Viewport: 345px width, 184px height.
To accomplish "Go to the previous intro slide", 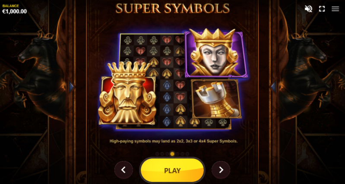I will [x=123, y=170].
